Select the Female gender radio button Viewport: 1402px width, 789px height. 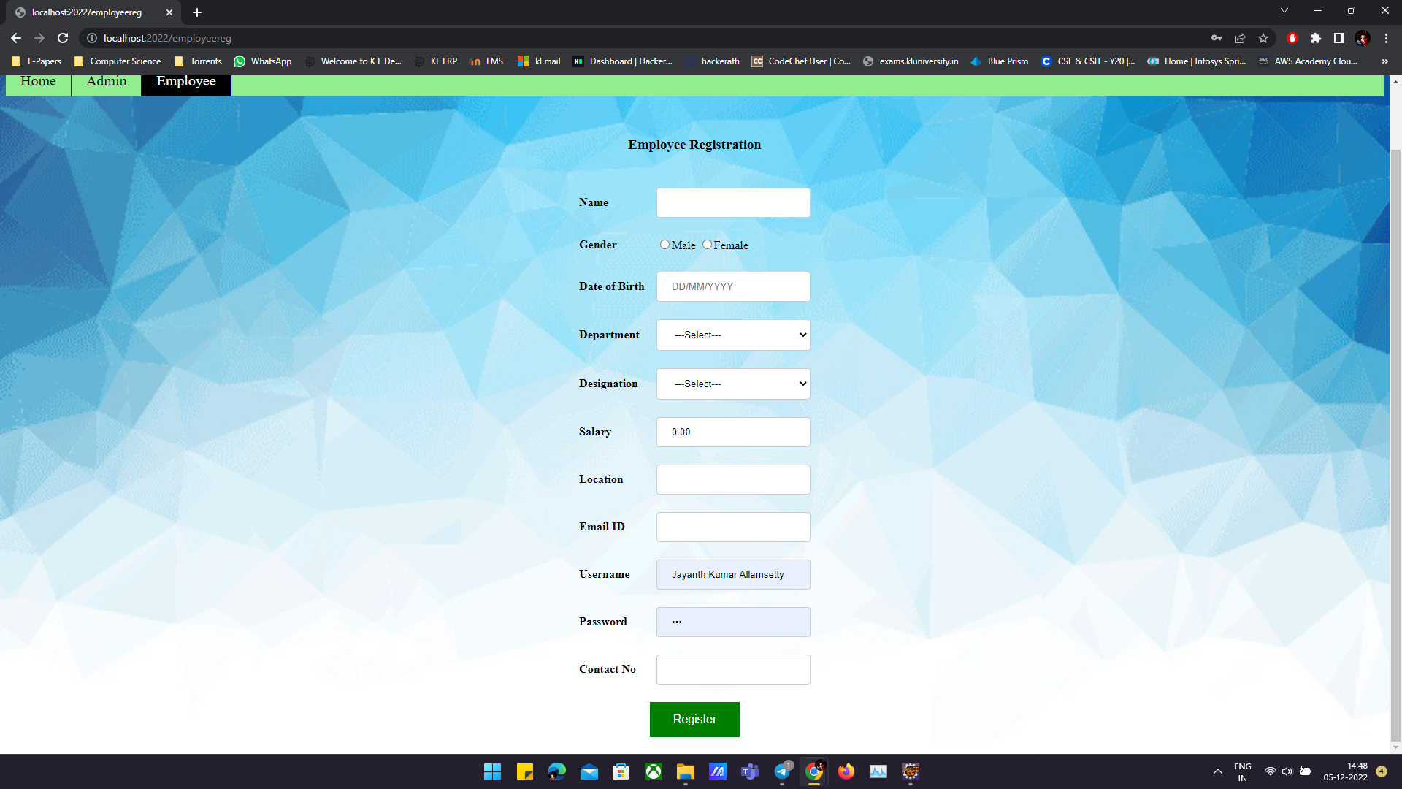[x=707, y=245]
